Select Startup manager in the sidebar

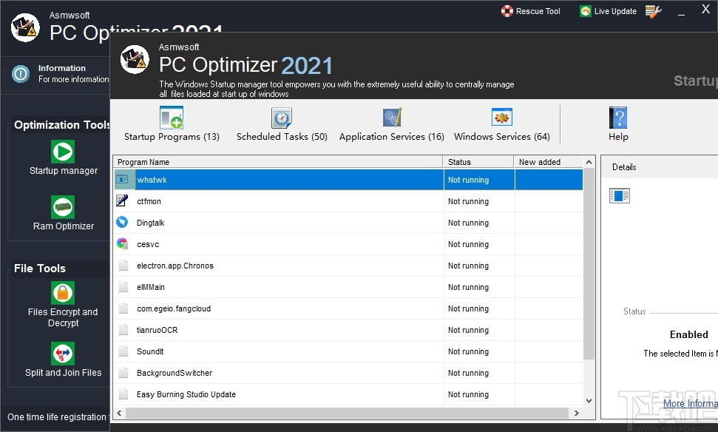(63, 159)
